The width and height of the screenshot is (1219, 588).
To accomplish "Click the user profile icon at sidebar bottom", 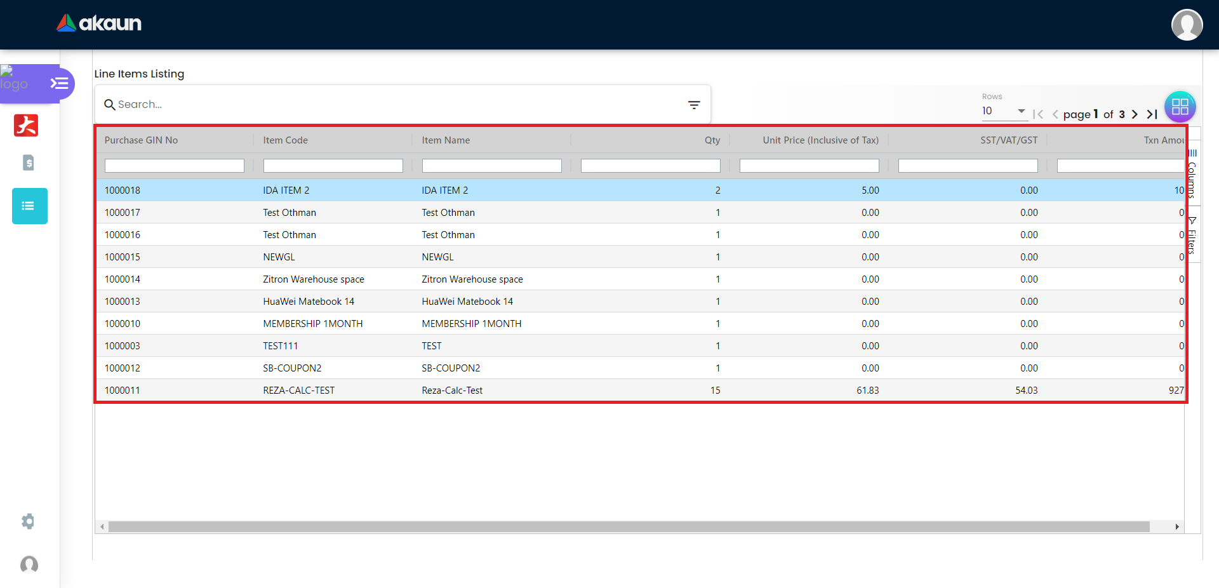I will click(x=29, y=565).
